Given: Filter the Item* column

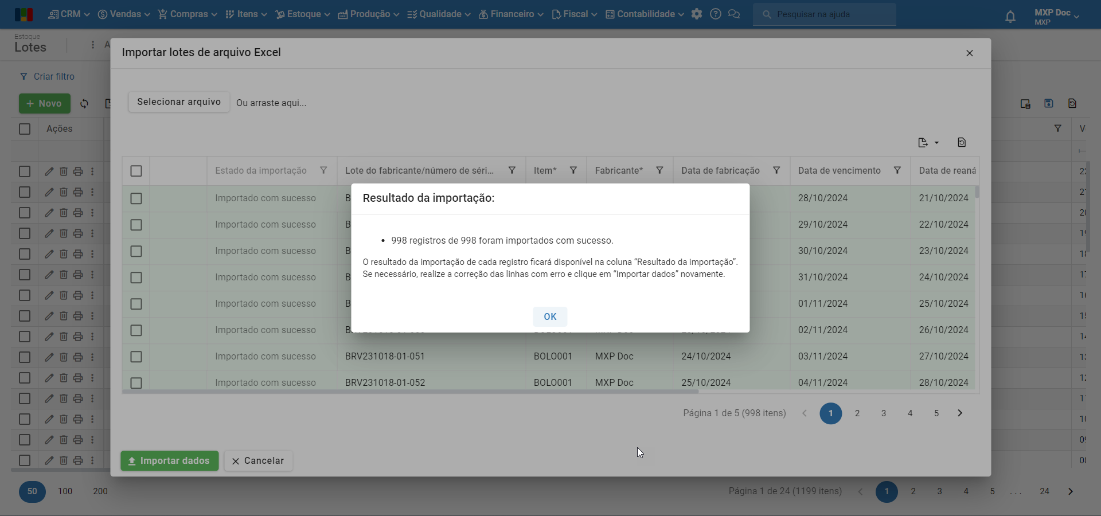Looking at the screenshot, I should coord(573,170).
